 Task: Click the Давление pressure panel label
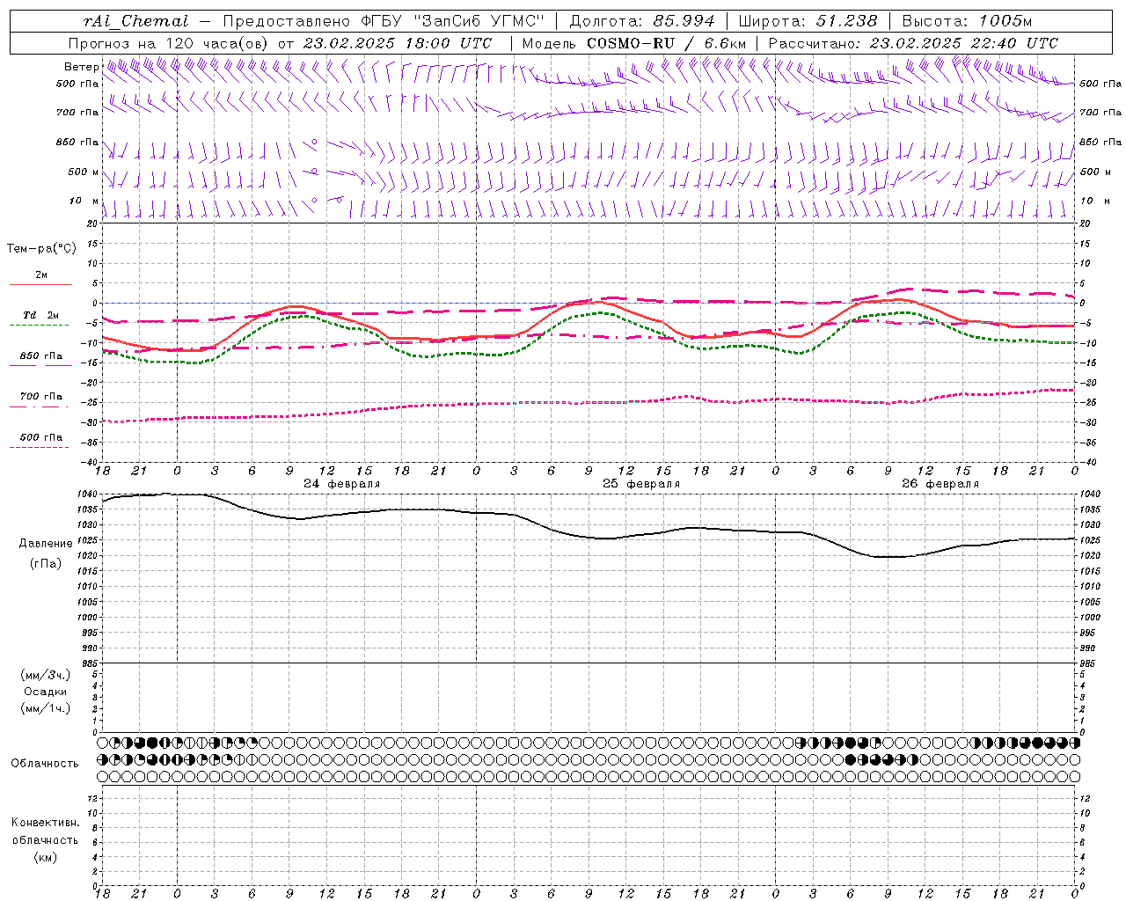46,544
